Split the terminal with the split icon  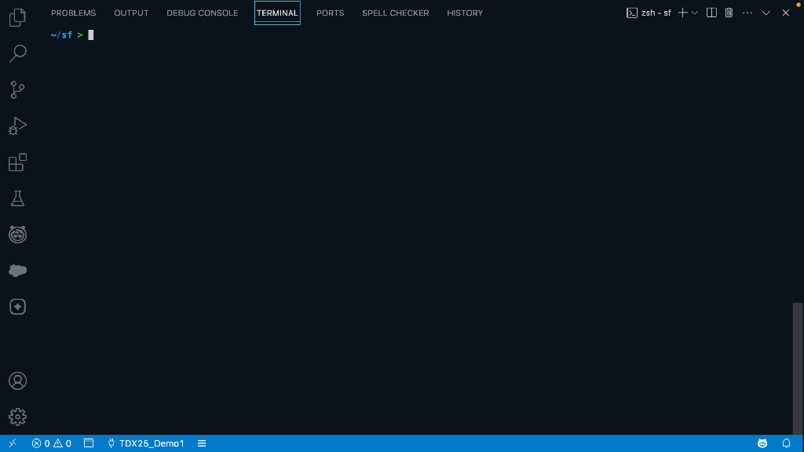point(711,13)
